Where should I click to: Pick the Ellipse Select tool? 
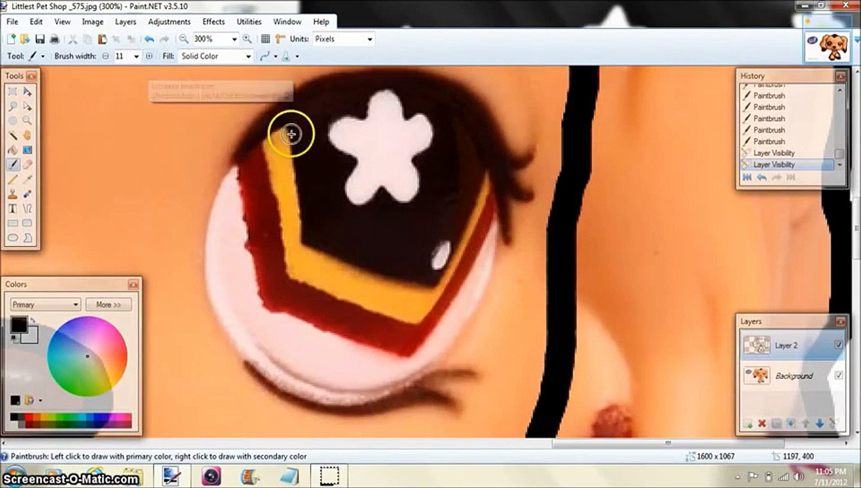point(13,121)
